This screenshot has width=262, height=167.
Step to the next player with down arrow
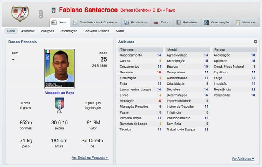[x=40, y=17]
